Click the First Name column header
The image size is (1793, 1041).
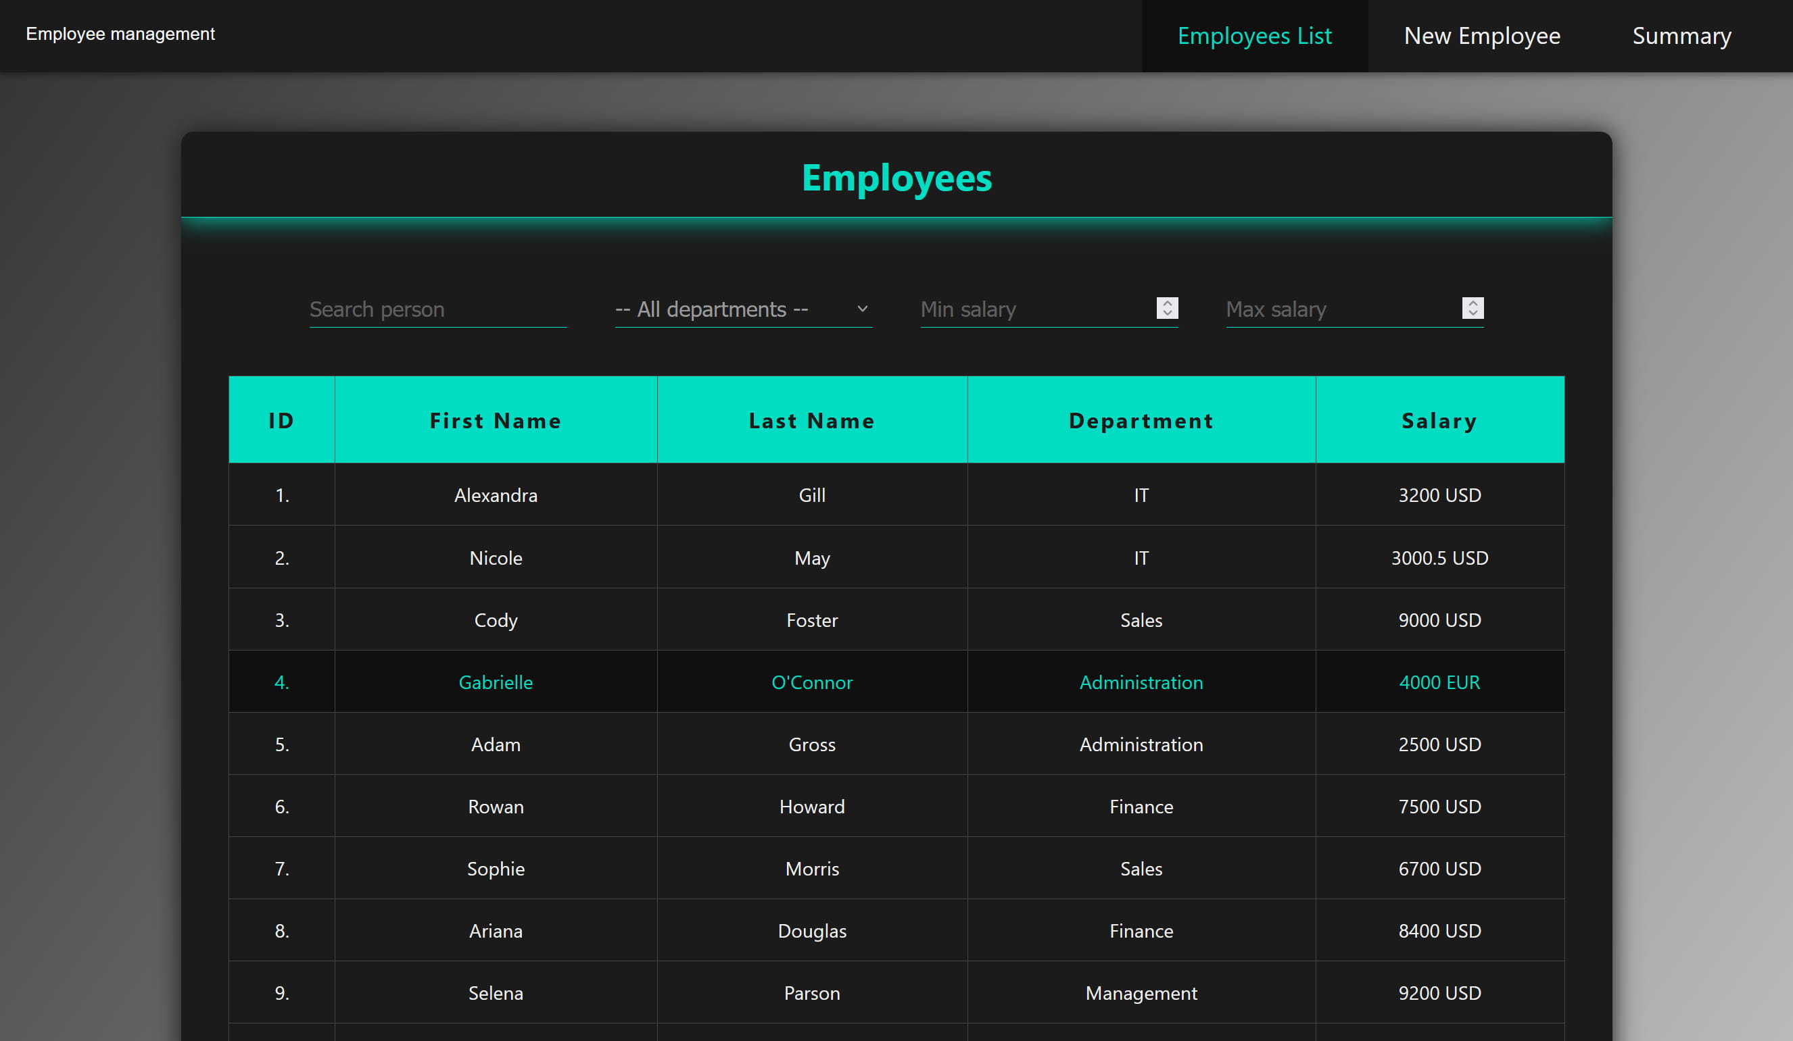[x=495, y=420]
